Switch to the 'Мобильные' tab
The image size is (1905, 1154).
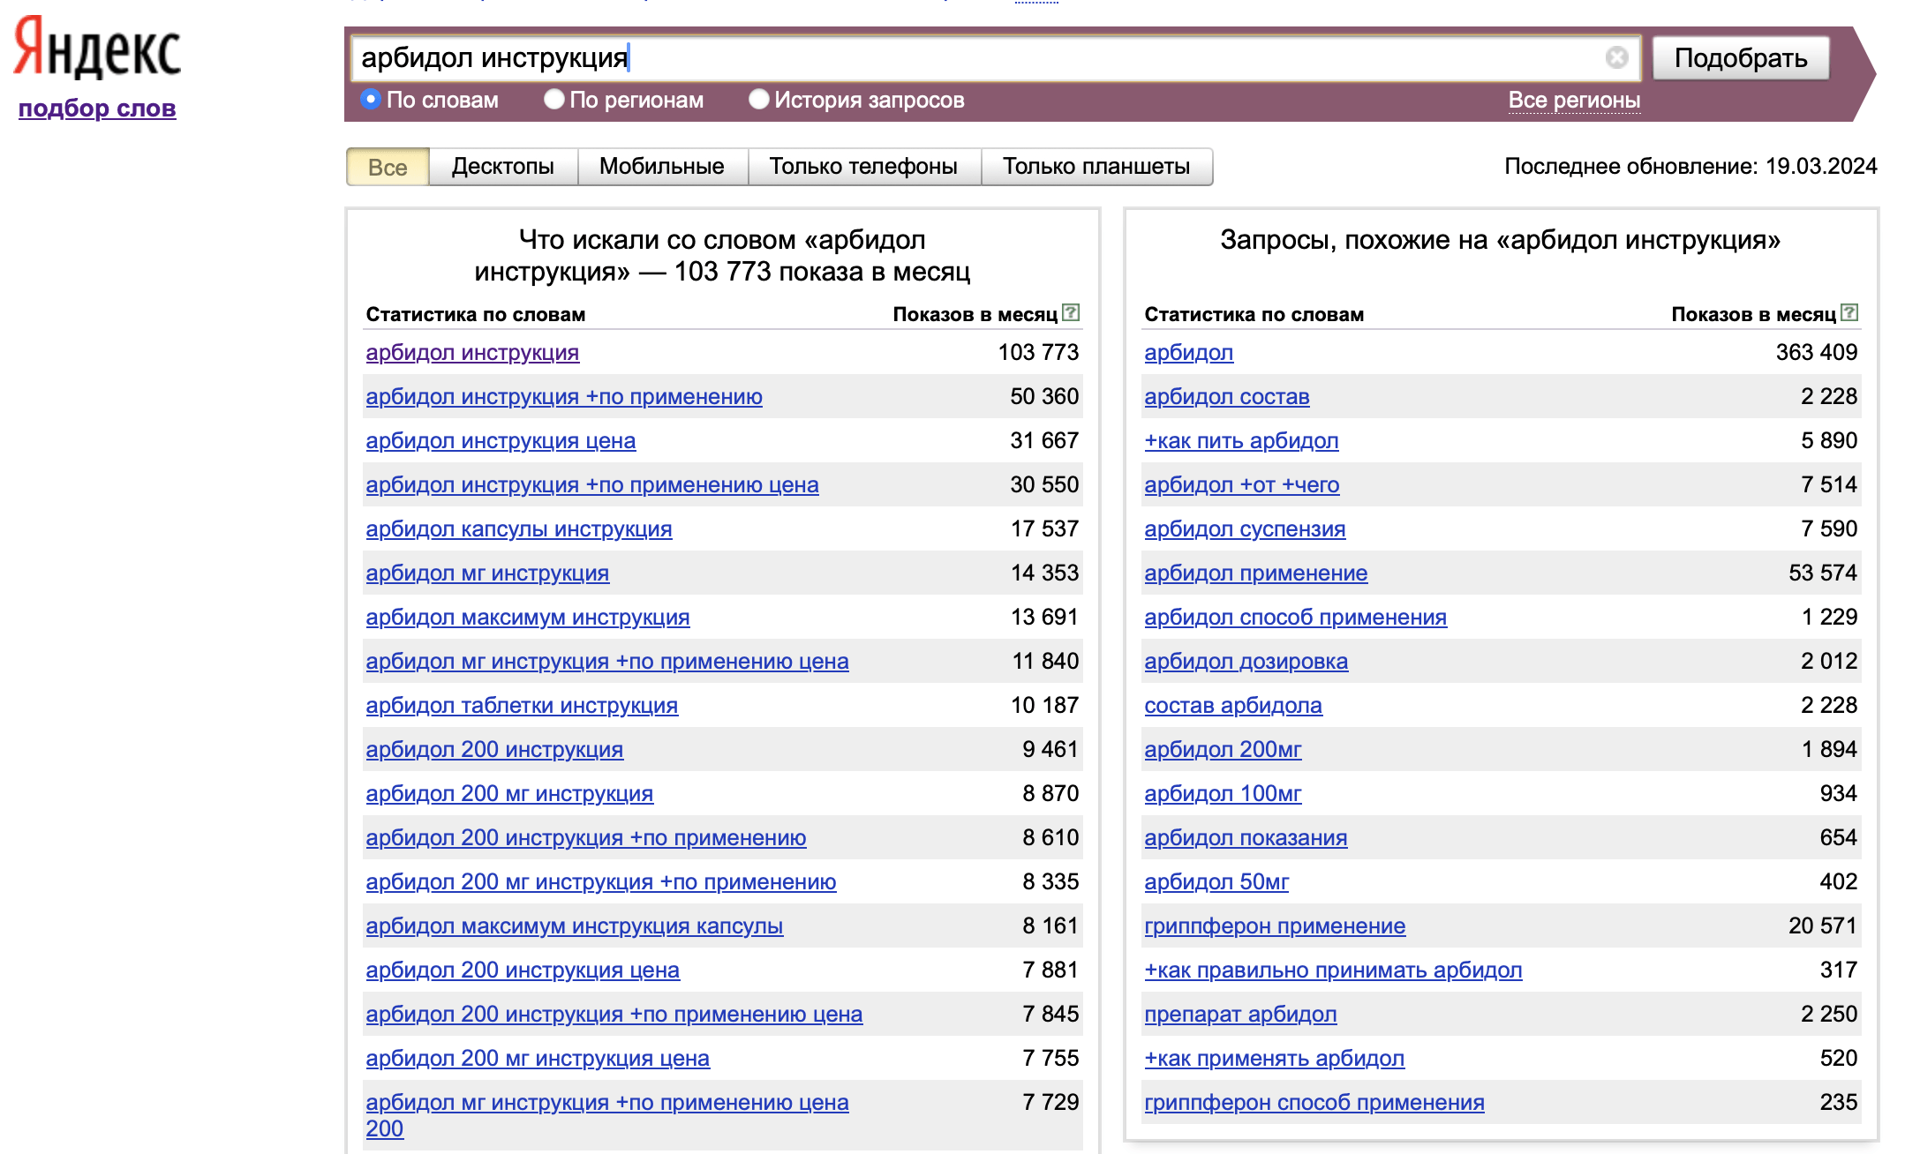click(x=661, y=167)
